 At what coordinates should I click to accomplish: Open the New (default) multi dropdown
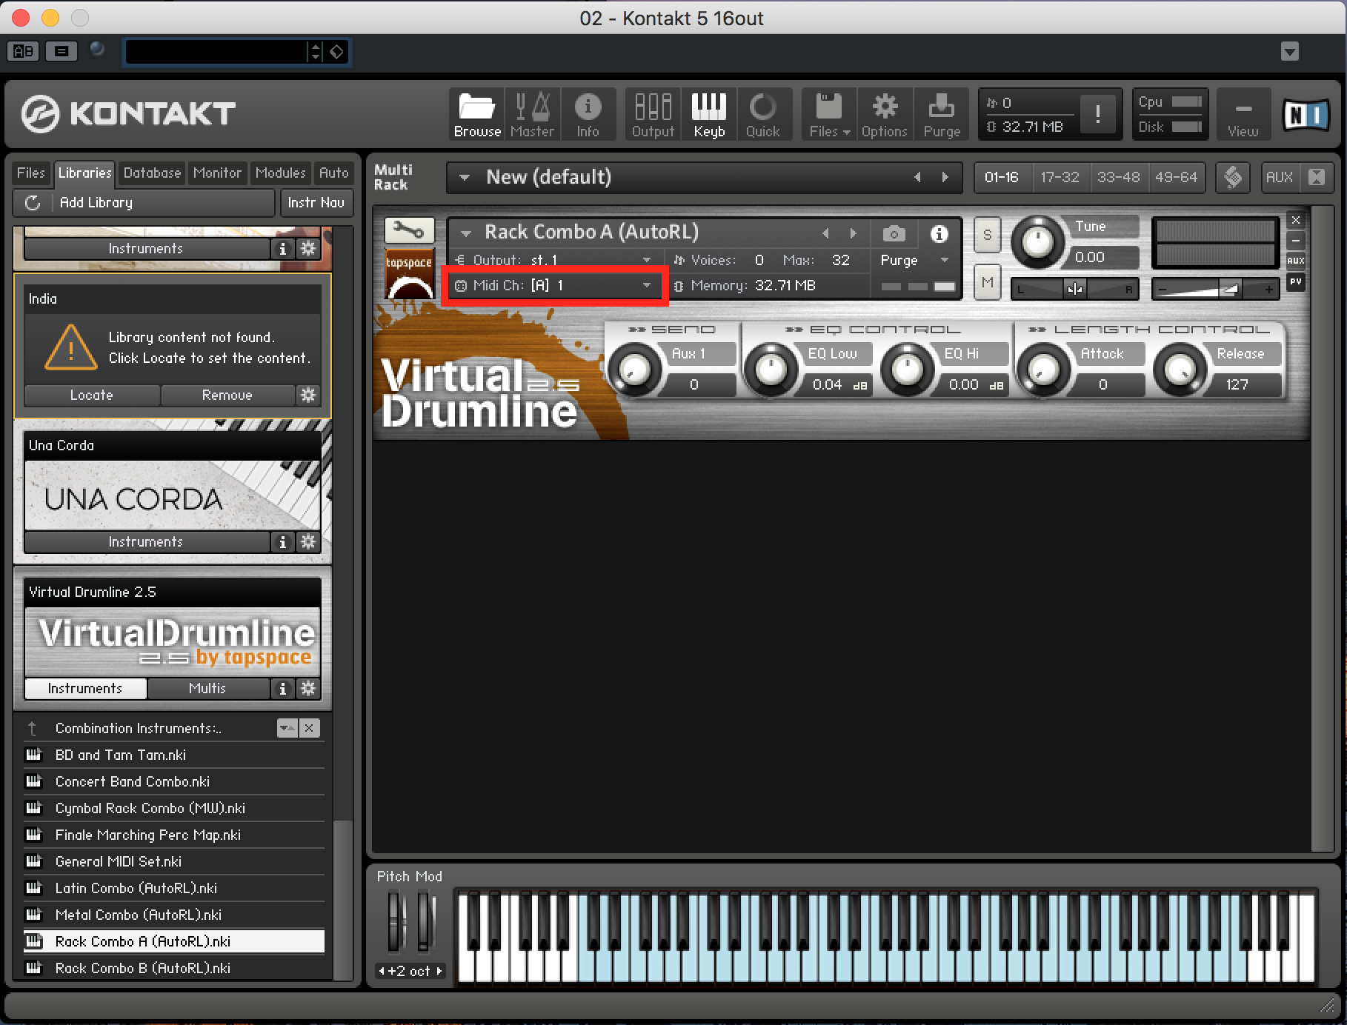tap(465, 177)
